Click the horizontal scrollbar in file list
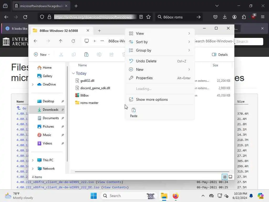Screen dimensions: 269x202 [x=152, y=171]
